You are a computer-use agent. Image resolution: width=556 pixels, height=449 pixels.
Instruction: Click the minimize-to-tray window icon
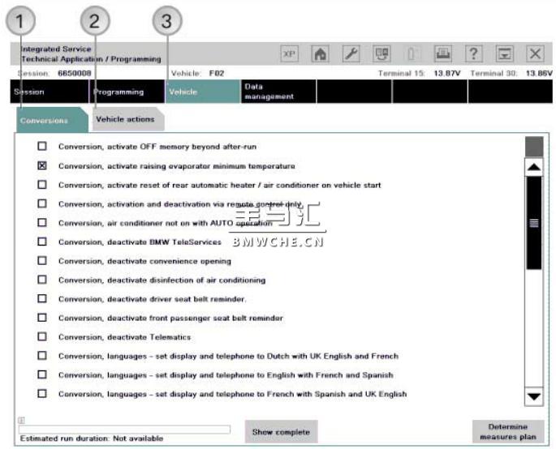click(x=505, y=54)
